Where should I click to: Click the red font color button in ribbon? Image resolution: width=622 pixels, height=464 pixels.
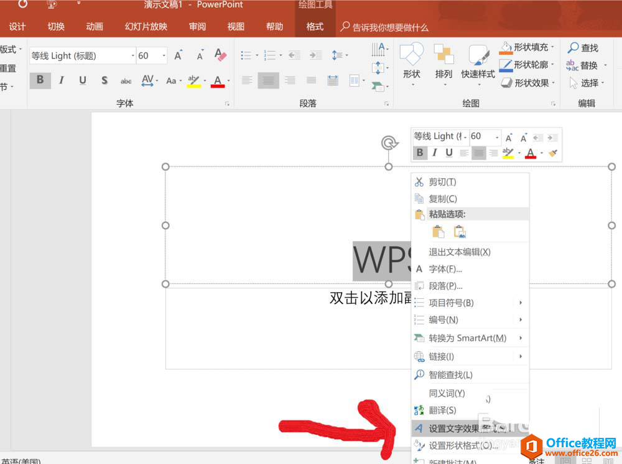(217, 81)
